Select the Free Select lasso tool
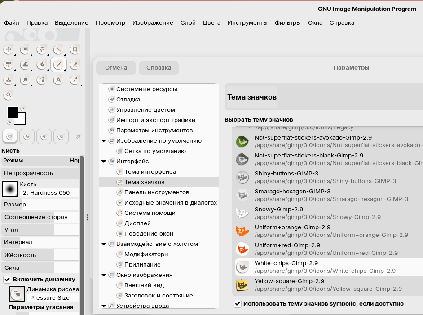This screenshot has height=315, width=423. coord(42,49)
